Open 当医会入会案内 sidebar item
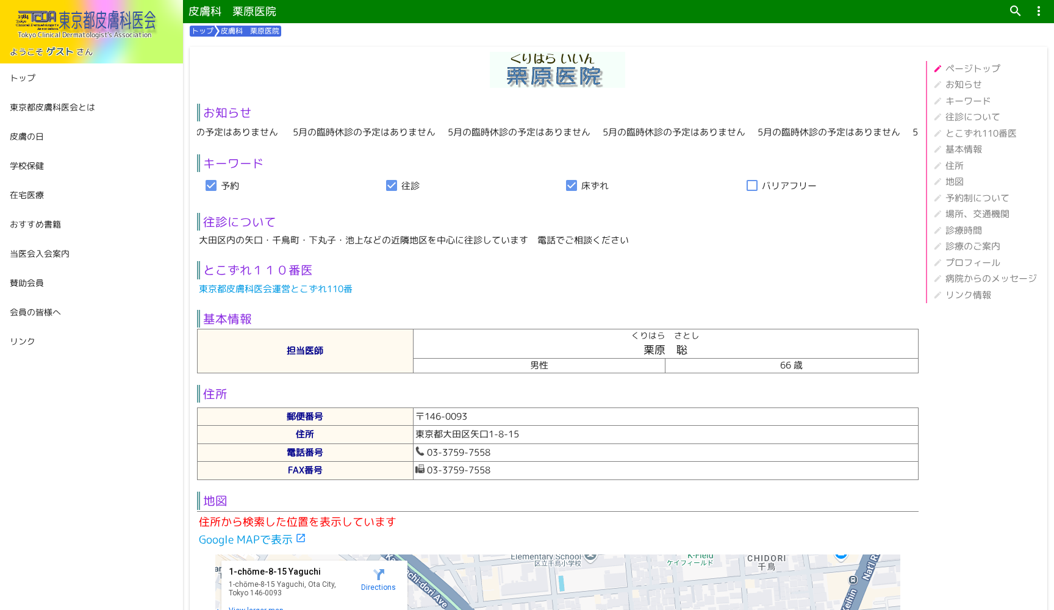The width and height of the screenshot is (1054, 610). click(91, 254)
